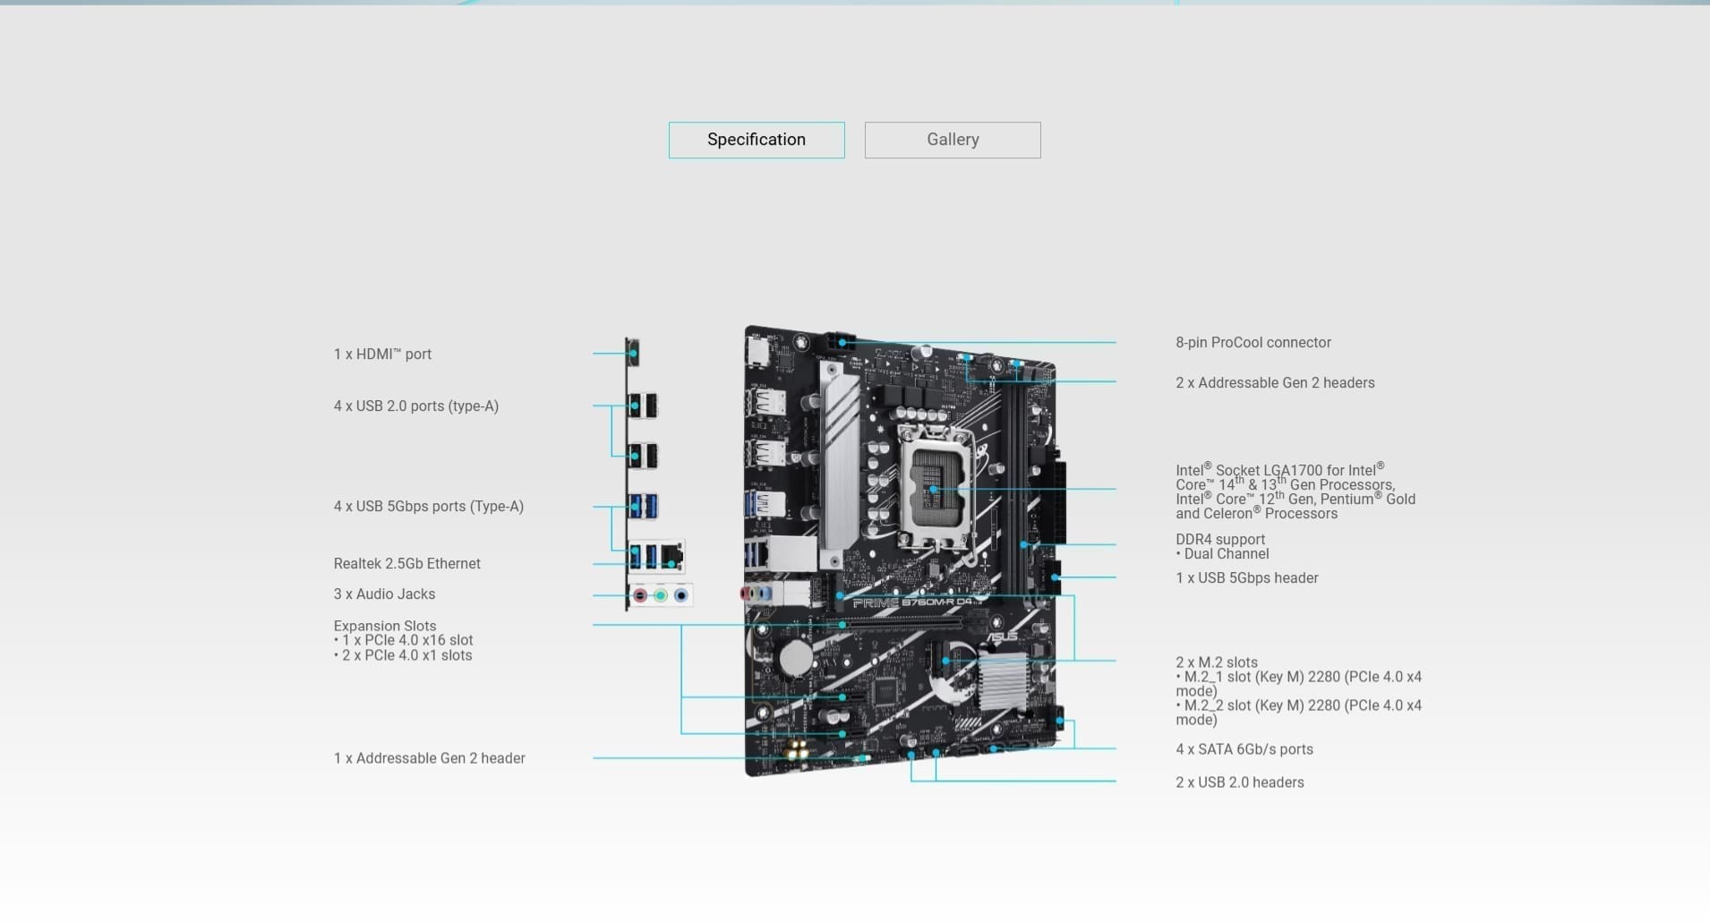Click the '2 x M.2 slots' description
1710x923 pixels.
(1216, 662)
